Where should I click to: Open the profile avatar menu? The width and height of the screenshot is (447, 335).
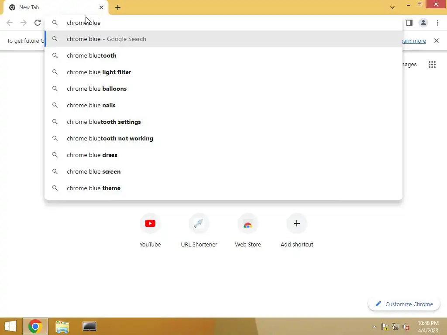(423, 23)
